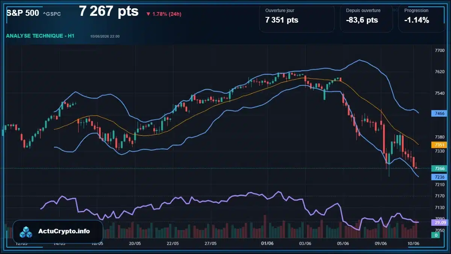
Task: Select the ^GSPC ticker symbol
Action: tap(52, 14)
